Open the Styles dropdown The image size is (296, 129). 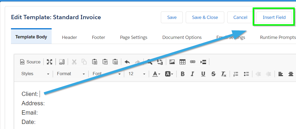click(35, 74)
